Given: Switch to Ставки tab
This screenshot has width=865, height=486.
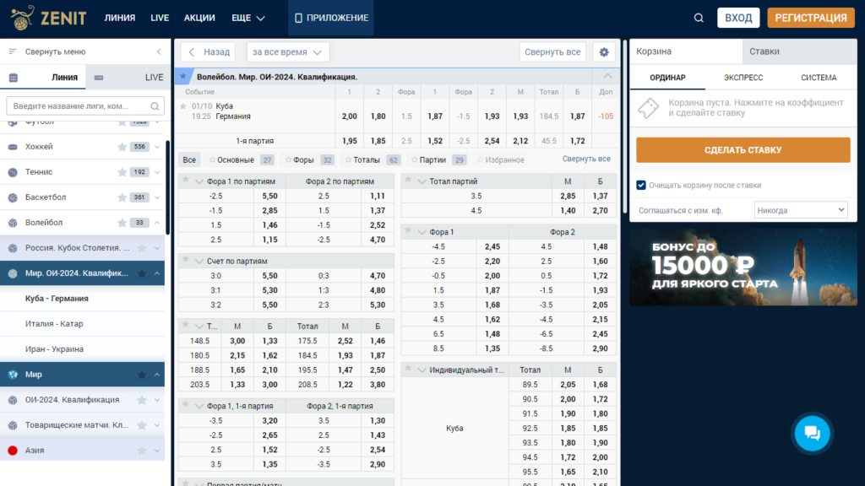Looking at the screenshot, I should point(799,51).
